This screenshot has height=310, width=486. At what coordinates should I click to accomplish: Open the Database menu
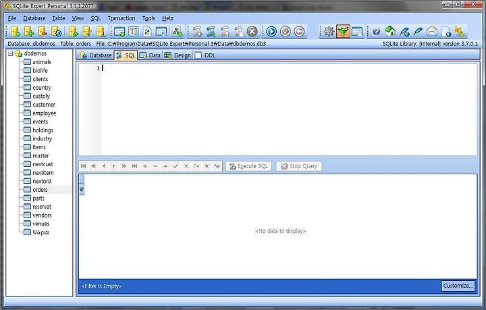34,18
